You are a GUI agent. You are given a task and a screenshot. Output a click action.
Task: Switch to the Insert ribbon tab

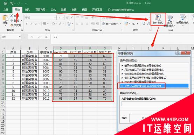27,10
